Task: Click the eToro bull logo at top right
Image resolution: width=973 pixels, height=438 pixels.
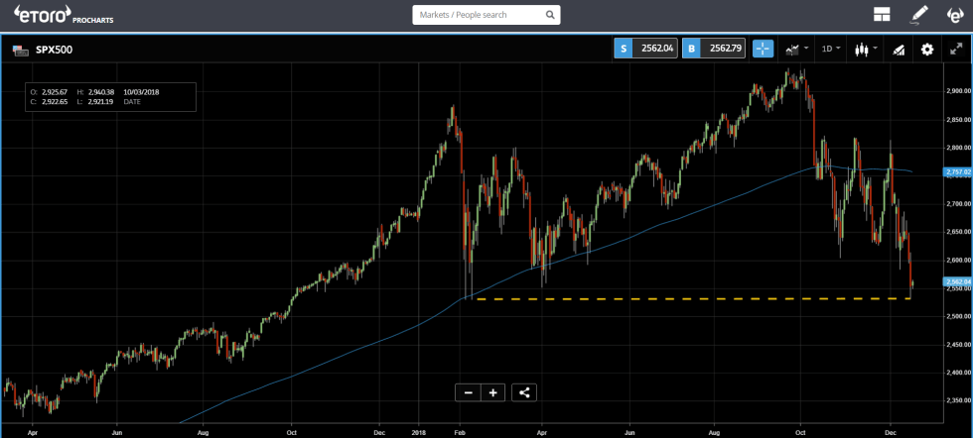Action: pyautogui.click(x=955, y=15)
